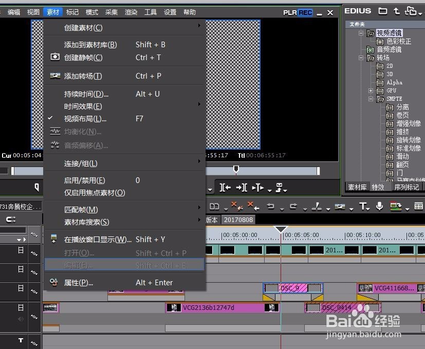The width and height of the screenshot is (425, 349).
Task: Open the 工具 menu
Action: [x=151, y=12]
